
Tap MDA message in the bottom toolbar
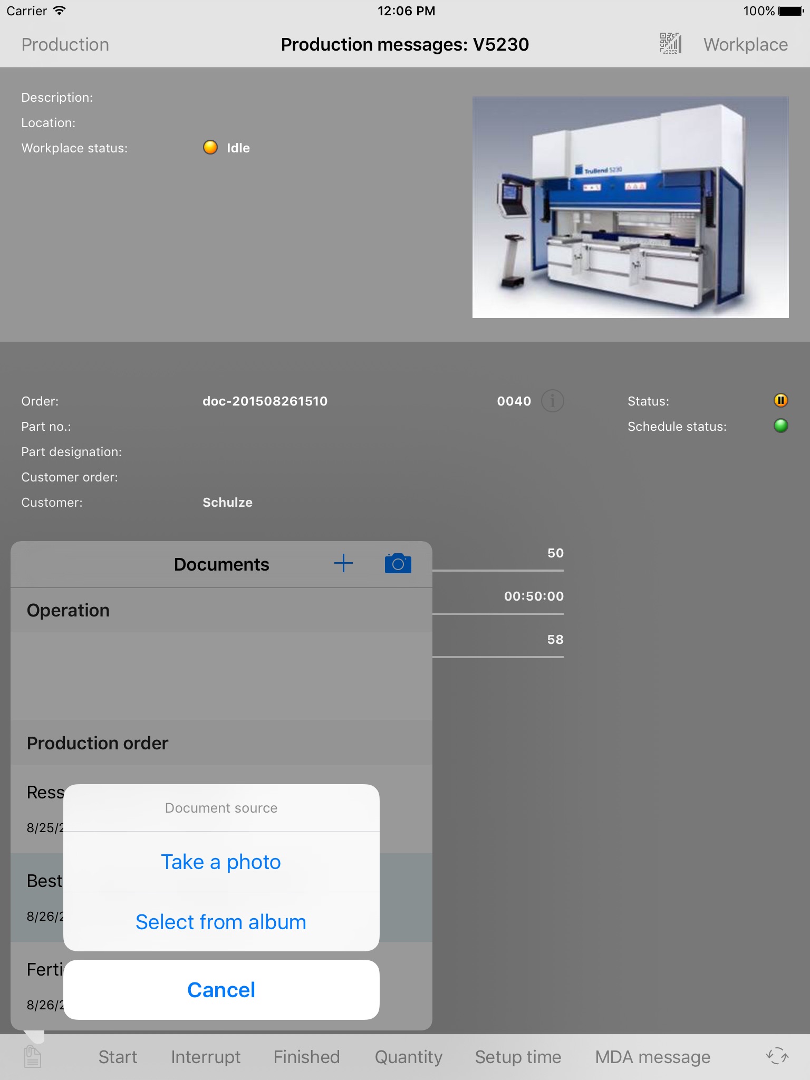[653, 1057]
